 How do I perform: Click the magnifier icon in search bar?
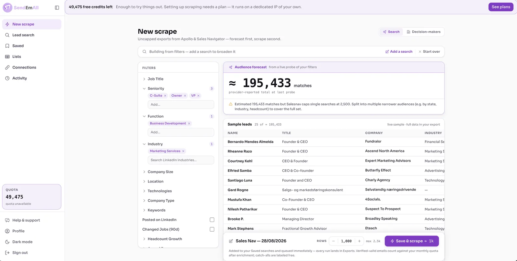pos(144,52)
